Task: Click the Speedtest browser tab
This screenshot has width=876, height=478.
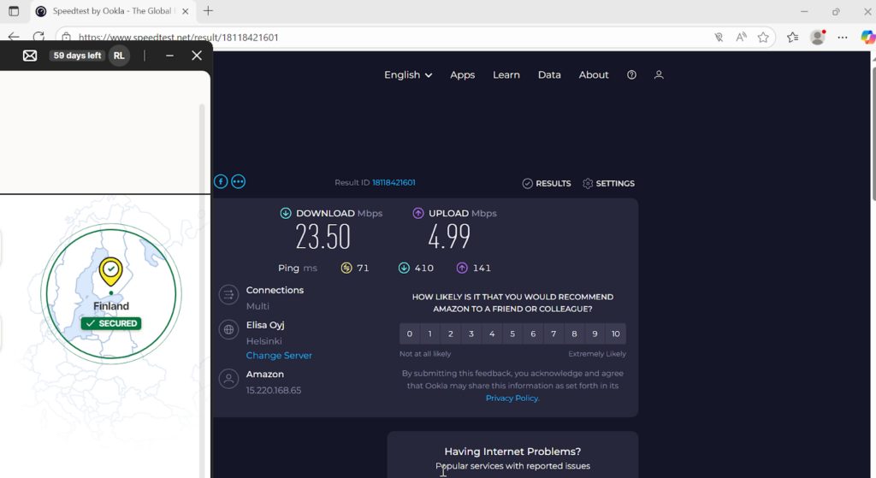Action: click(x=112, y=11)
